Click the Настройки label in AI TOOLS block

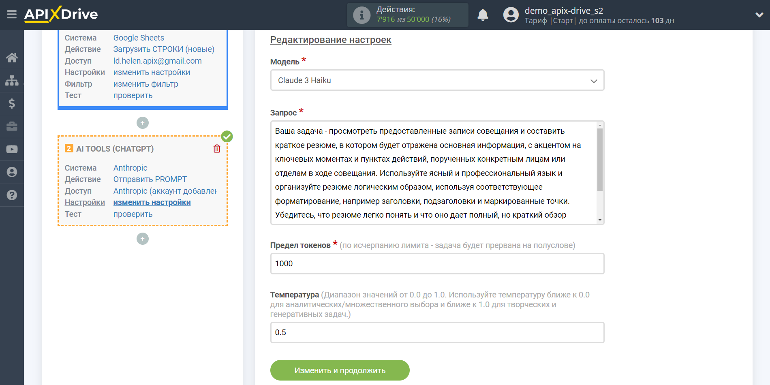(x=85, y=202)
